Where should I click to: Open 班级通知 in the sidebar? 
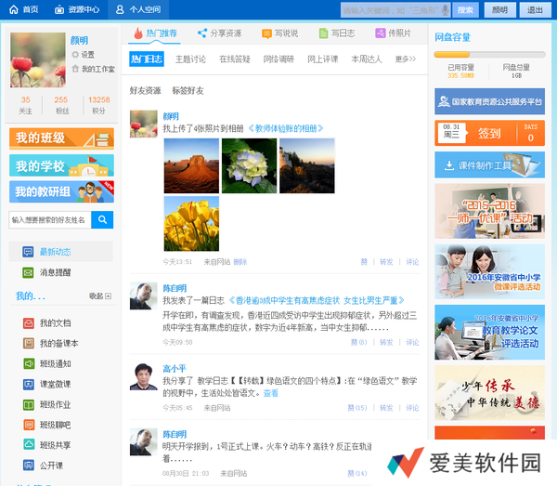pyautogui.click(x=55, y=363)
